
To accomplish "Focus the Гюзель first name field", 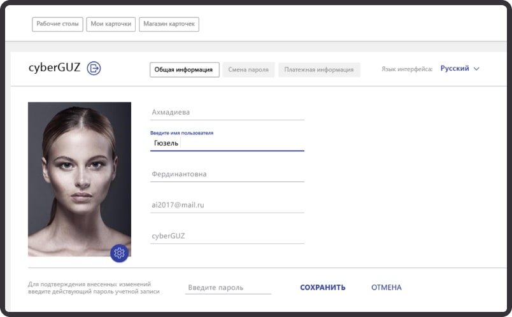I will [227, 143].
